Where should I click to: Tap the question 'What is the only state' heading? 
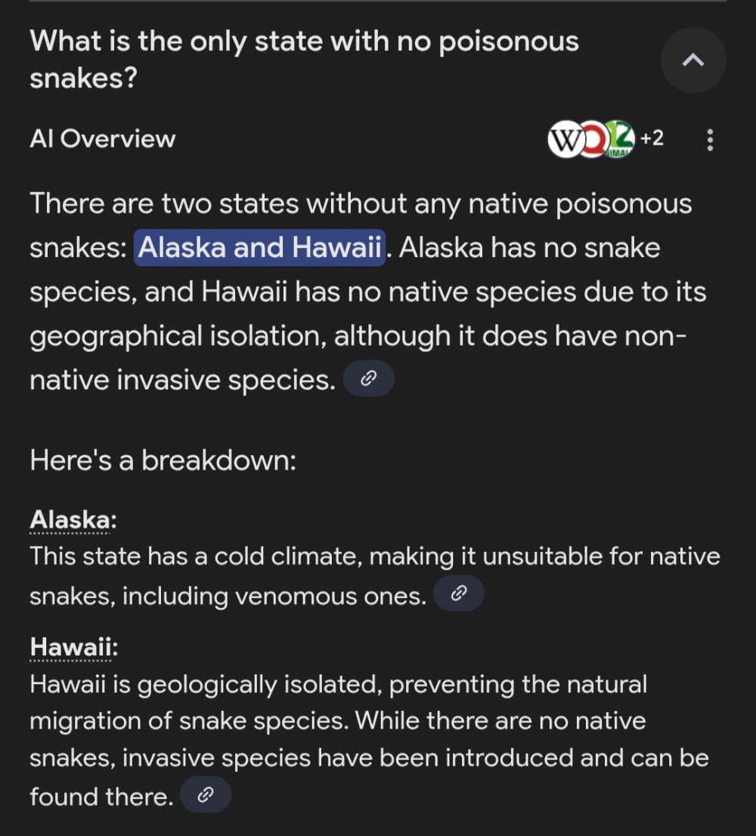click(305, 59)
